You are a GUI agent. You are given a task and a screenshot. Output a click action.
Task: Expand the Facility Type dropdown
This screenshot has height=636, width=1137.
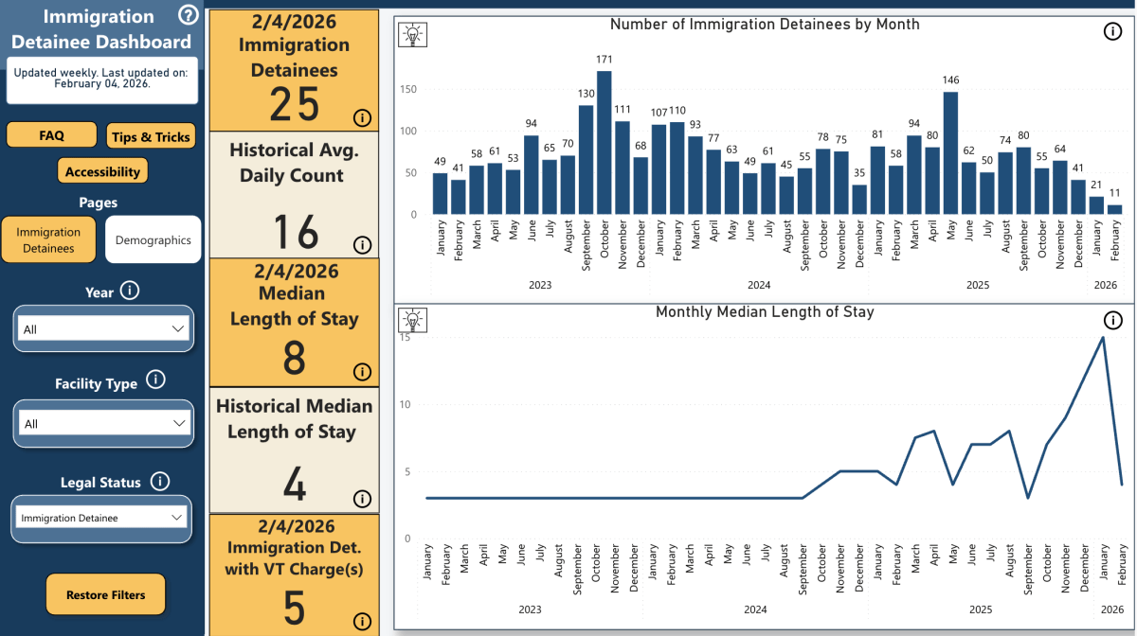coord(103,423)
